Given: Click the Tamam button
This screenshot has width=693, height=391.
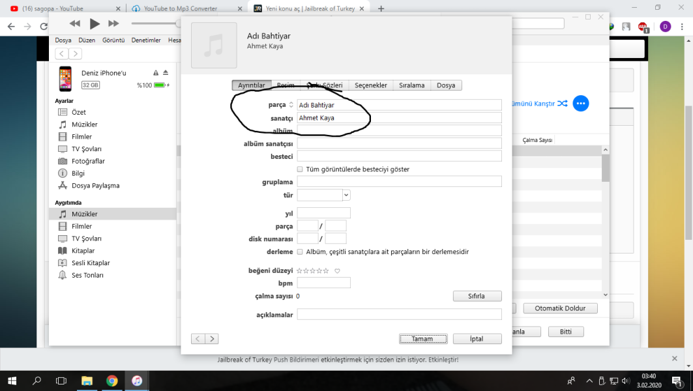Looking at the screenshot, I should pos(422,339).
